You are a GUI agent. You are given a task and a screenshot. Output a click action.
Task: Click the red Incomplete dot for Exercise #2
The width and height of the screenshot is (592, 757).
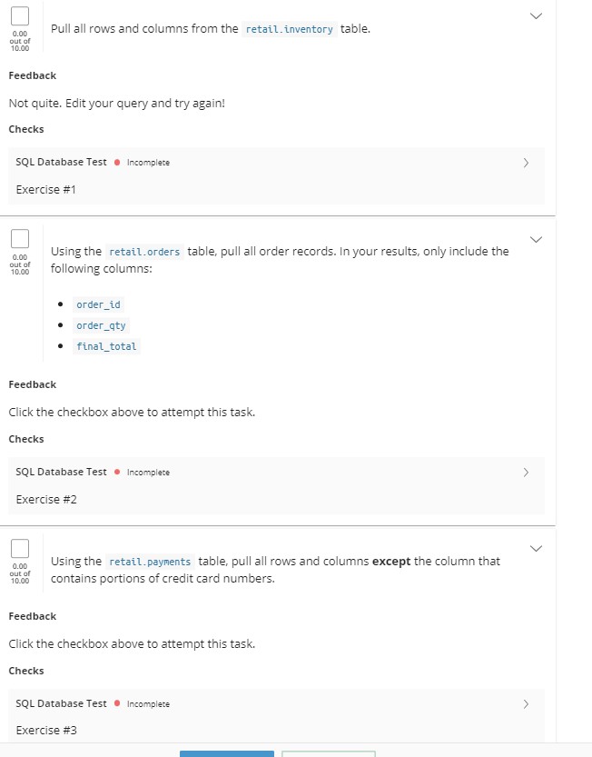118,472
